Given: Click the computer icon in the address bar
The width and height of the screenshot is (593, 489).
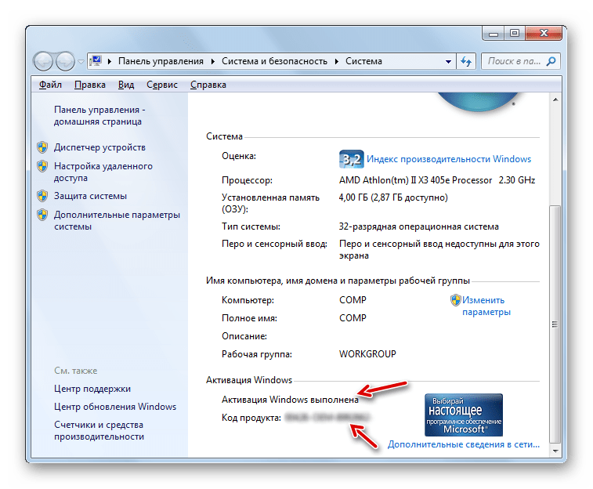Looking at the screenshot, I should pyautogui.click(x=96, y=61).
